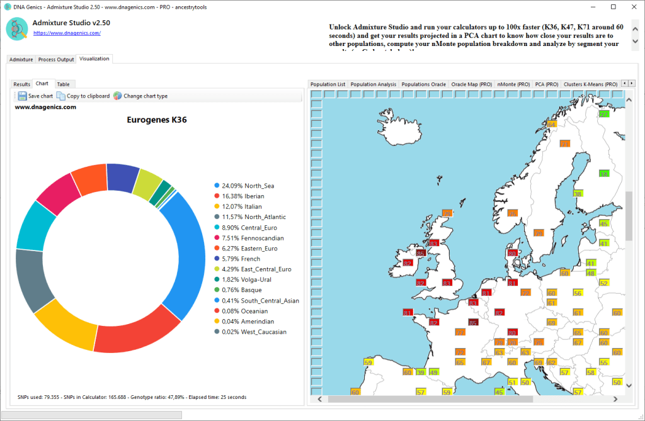The width and height of the screenshot is (645, 421).
Task: Open the dnagenics.com website link
Action: click(x=67, y=33)
